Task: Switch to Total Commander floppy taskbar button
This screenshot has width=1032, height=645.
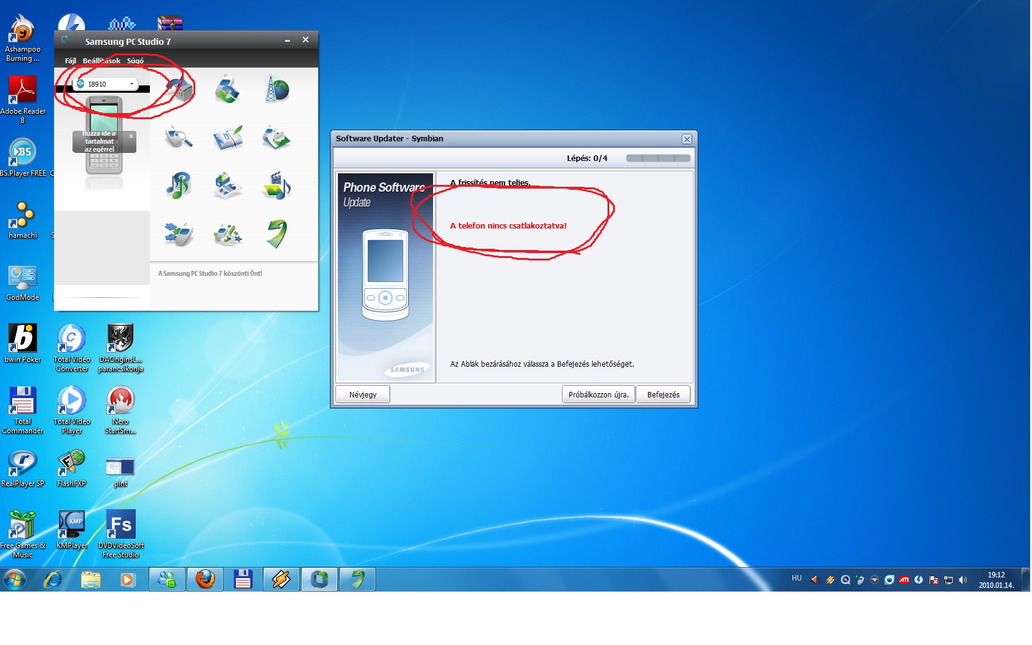Action: point(243,579)
